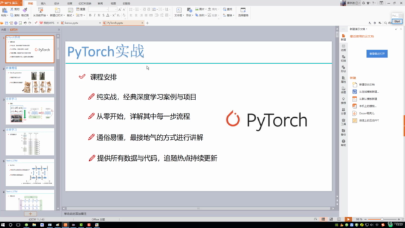Switch to the Slide Show ribbon tab
This screenshot has height=228, width=405.
tap(85, 3)
